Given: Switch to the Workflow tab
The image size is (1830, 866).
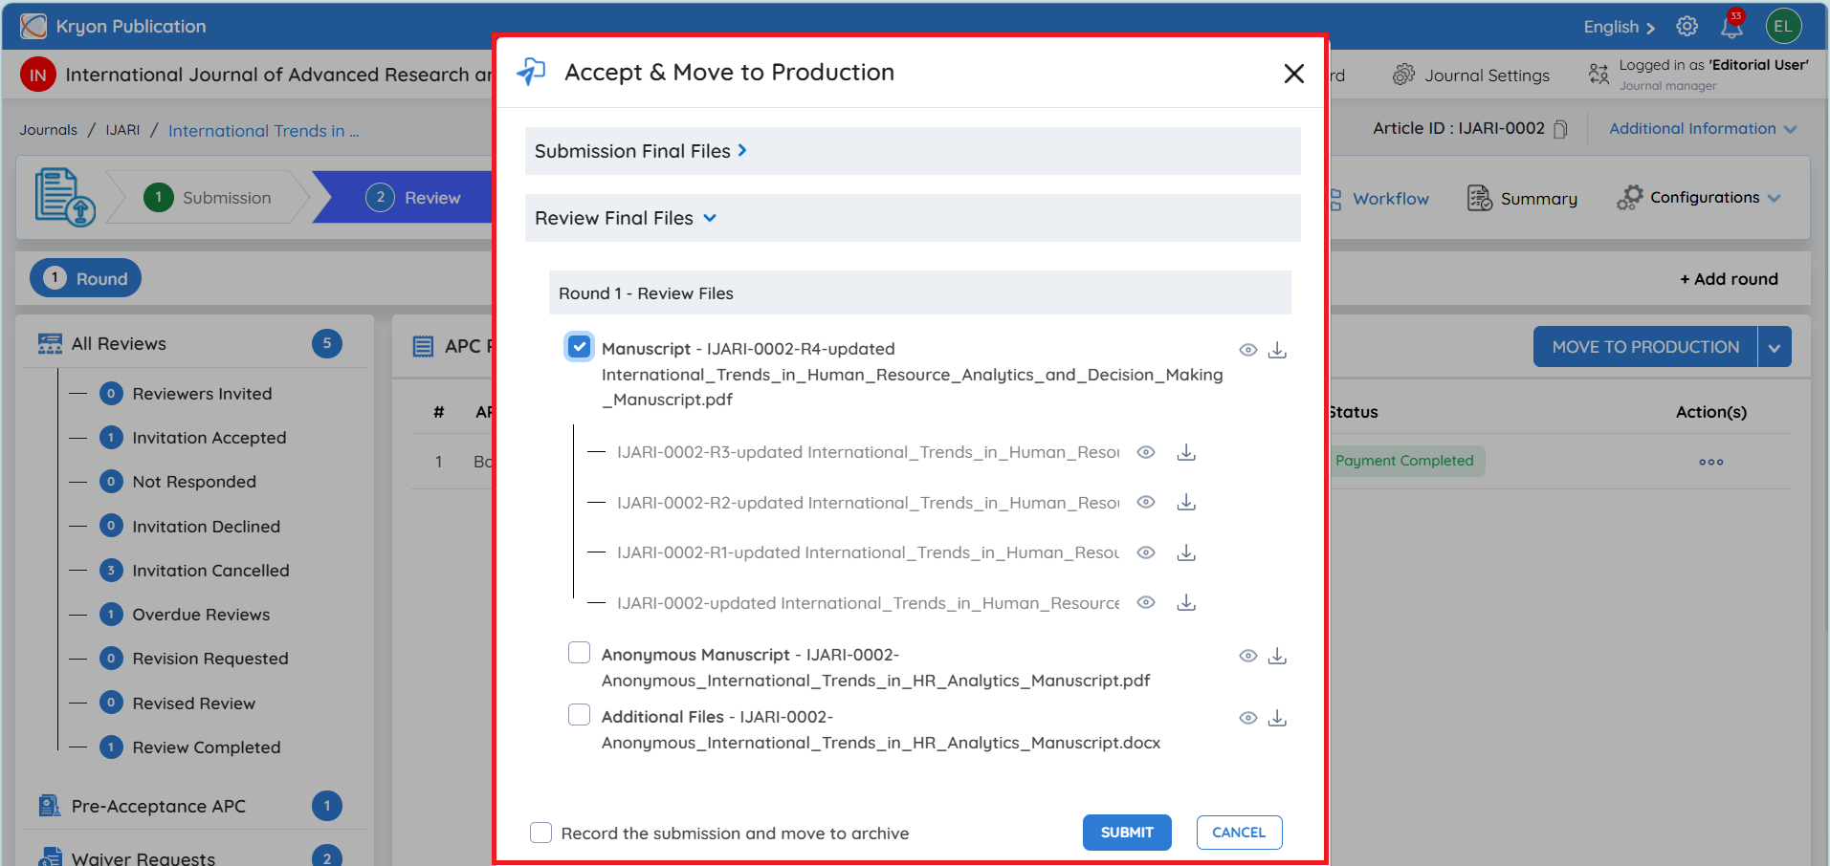Looking at the screenshot, I should (1378, 199).
